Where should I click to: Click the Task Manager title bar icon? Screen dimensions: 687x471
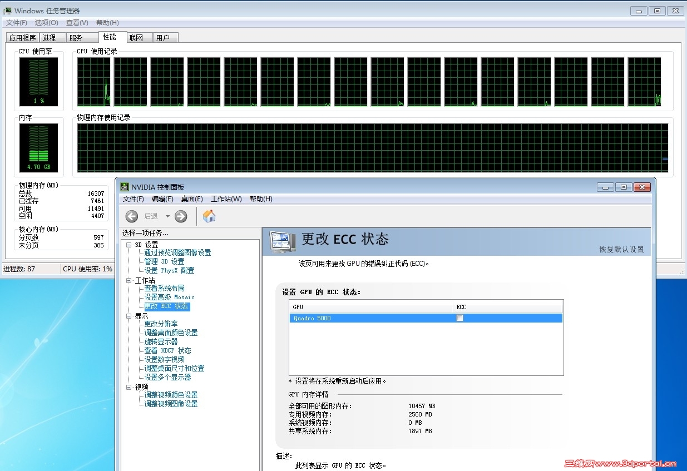(8, 11)
